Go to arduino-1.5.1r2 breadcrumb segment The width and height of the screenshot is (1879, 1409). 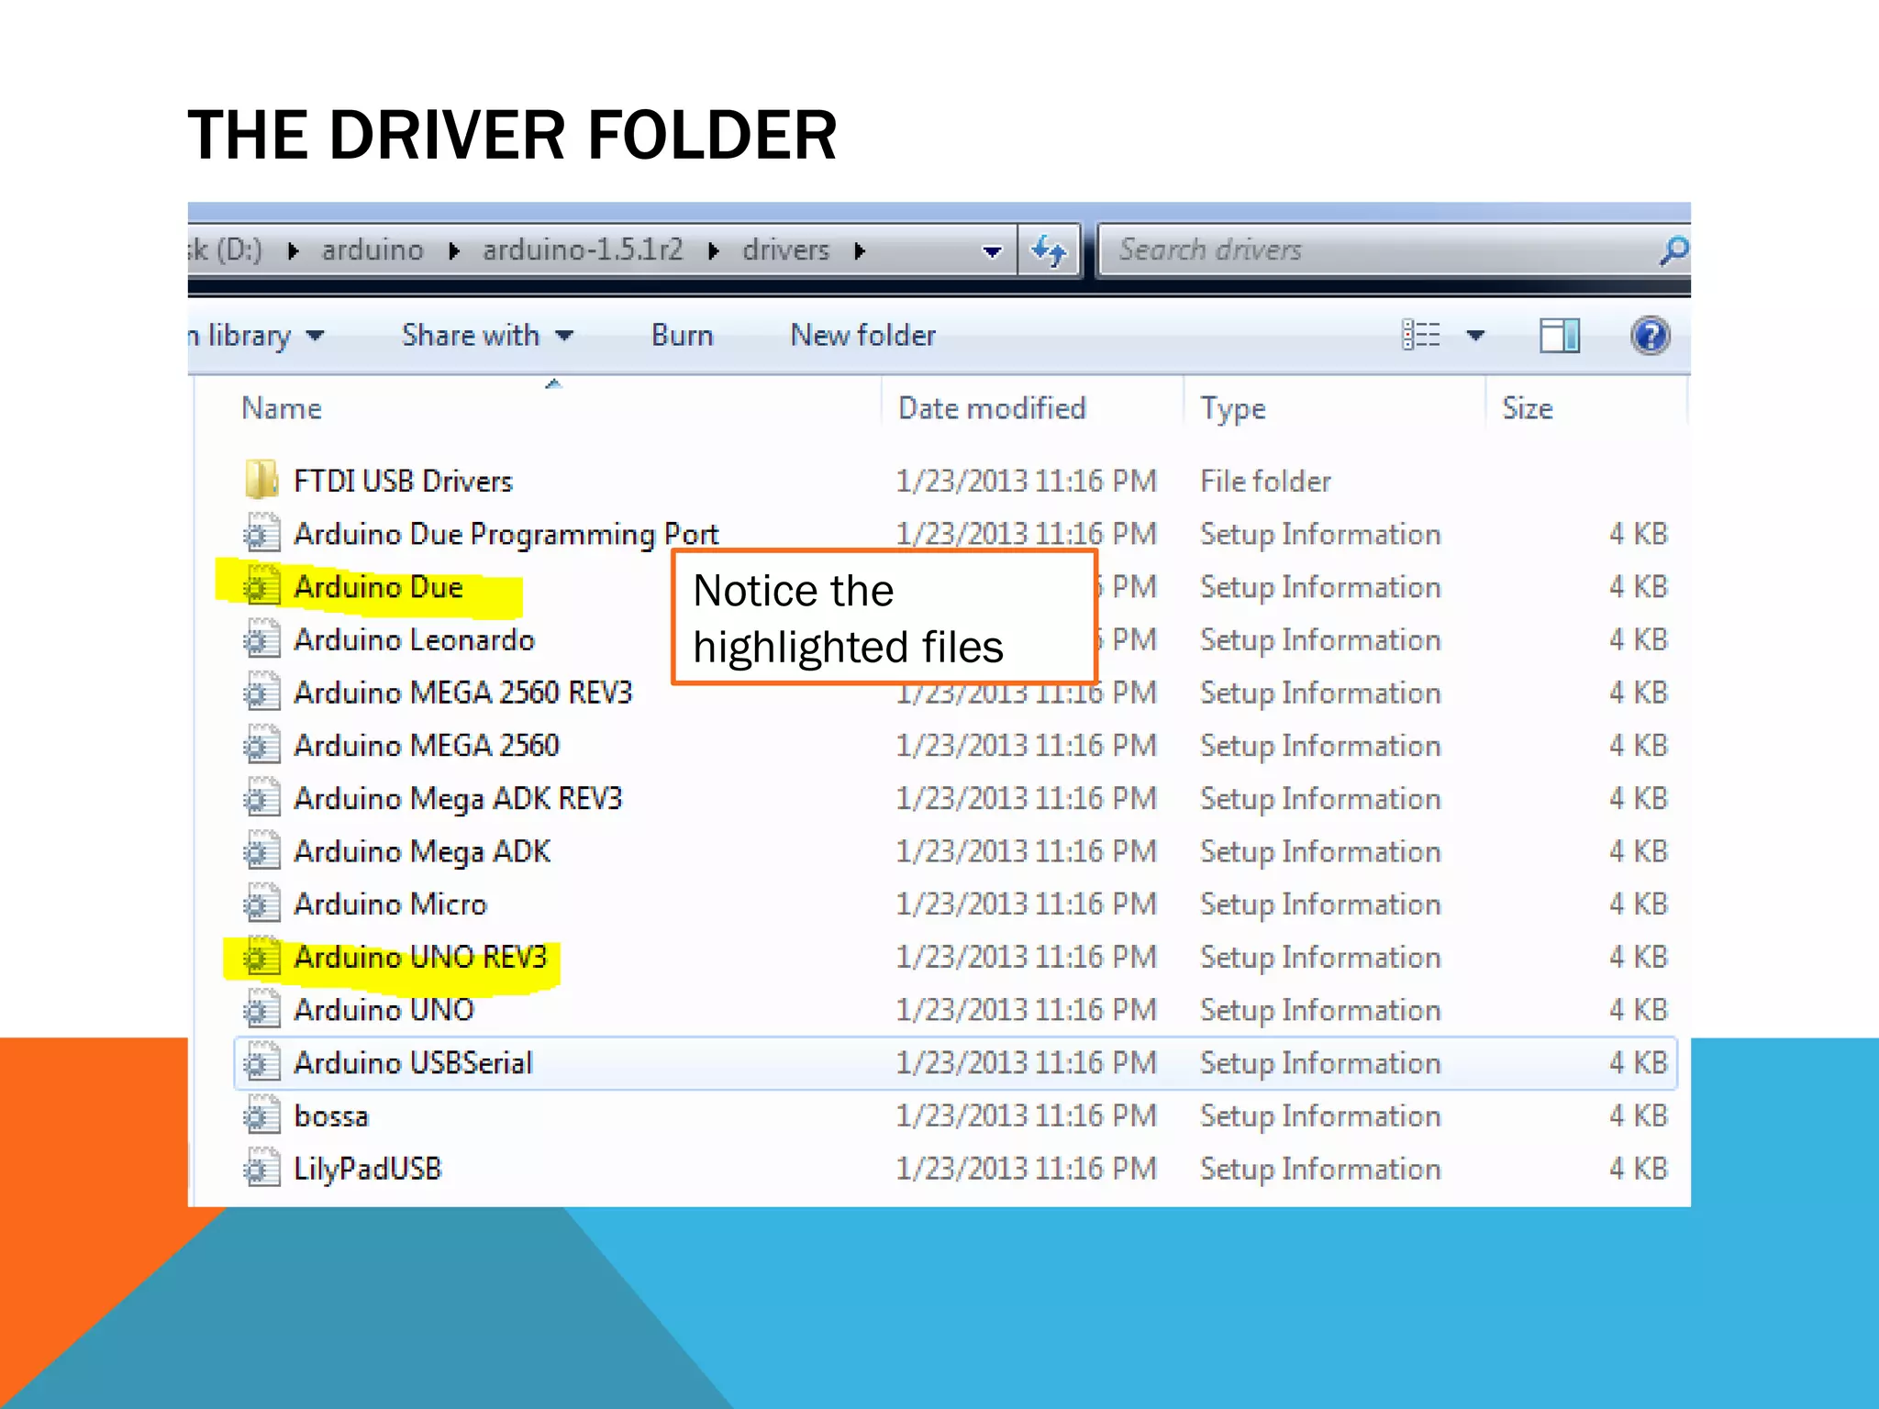(x=583, y=250)
